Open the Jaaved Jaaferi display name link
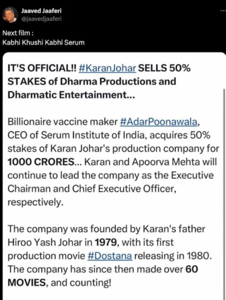226x300 pixels. point(36,11)
